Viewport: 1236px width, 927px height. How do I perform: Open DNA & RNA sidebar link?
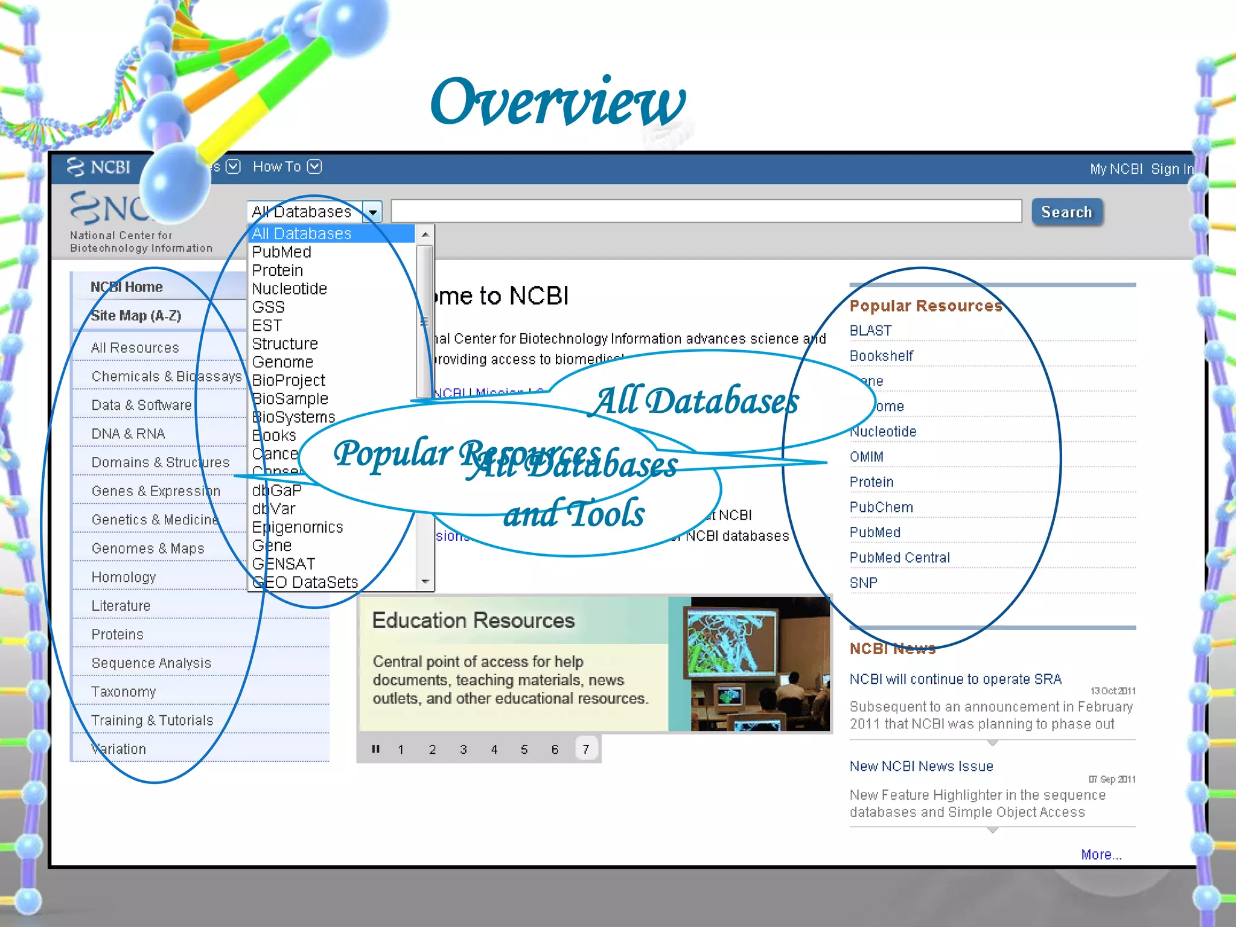pos(128,433)
